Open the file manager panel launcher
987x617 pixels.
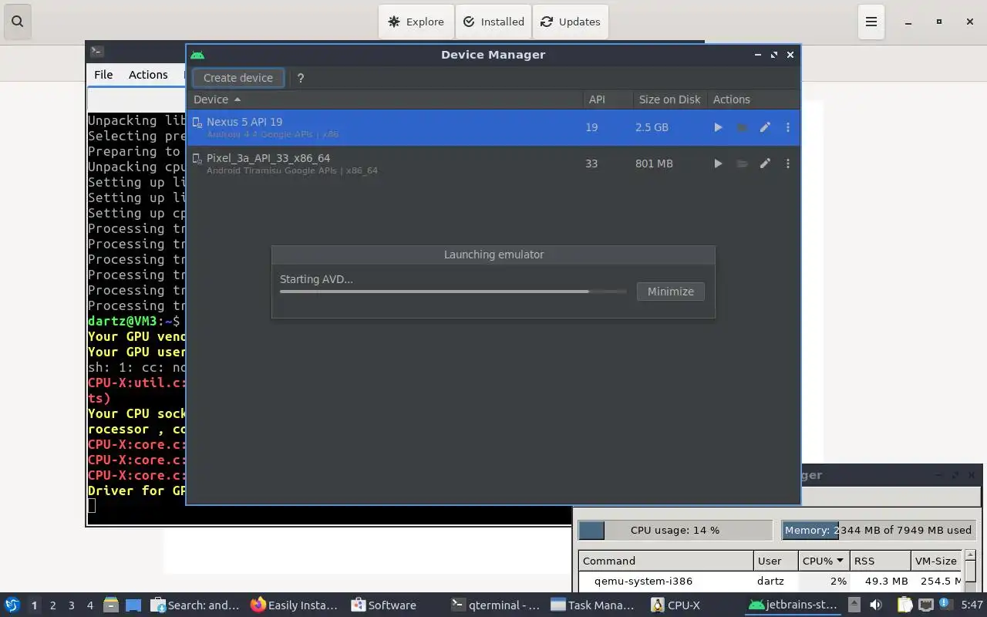pos(110,605)
